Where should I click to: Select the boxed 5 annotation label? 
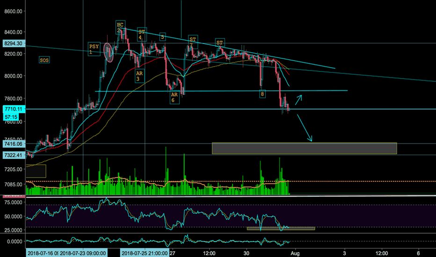[x=163, y=36]
